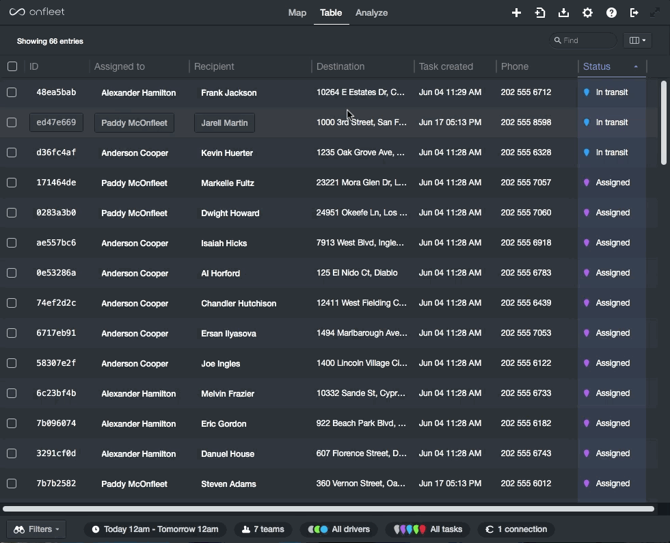Screen dimensions: 670x543
Task: Select the Table tab
Action: (x=331, y=13)
